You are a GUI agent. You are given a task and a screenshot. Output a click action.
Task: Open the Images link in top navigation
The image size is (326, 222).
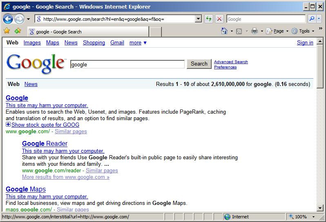point(32,42)
